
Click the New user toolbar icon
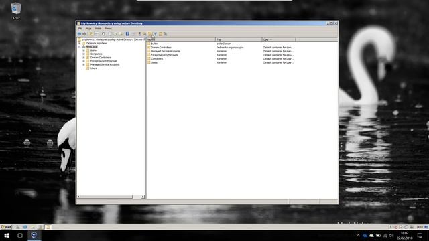139,34
